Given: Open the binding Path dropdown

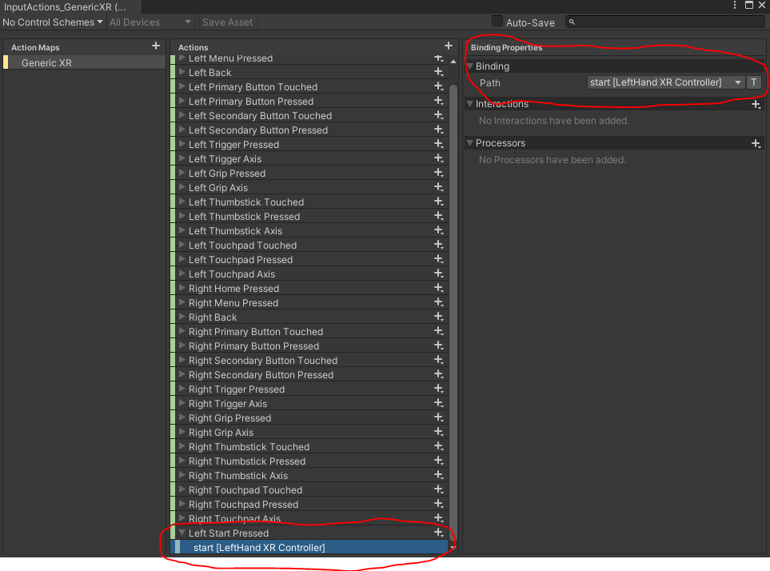Looking at the screenshot, I should click(736, 82).
